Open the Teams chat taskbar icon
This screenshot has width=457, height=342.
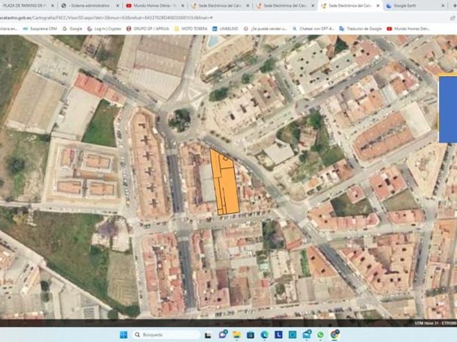coord(223,334)
